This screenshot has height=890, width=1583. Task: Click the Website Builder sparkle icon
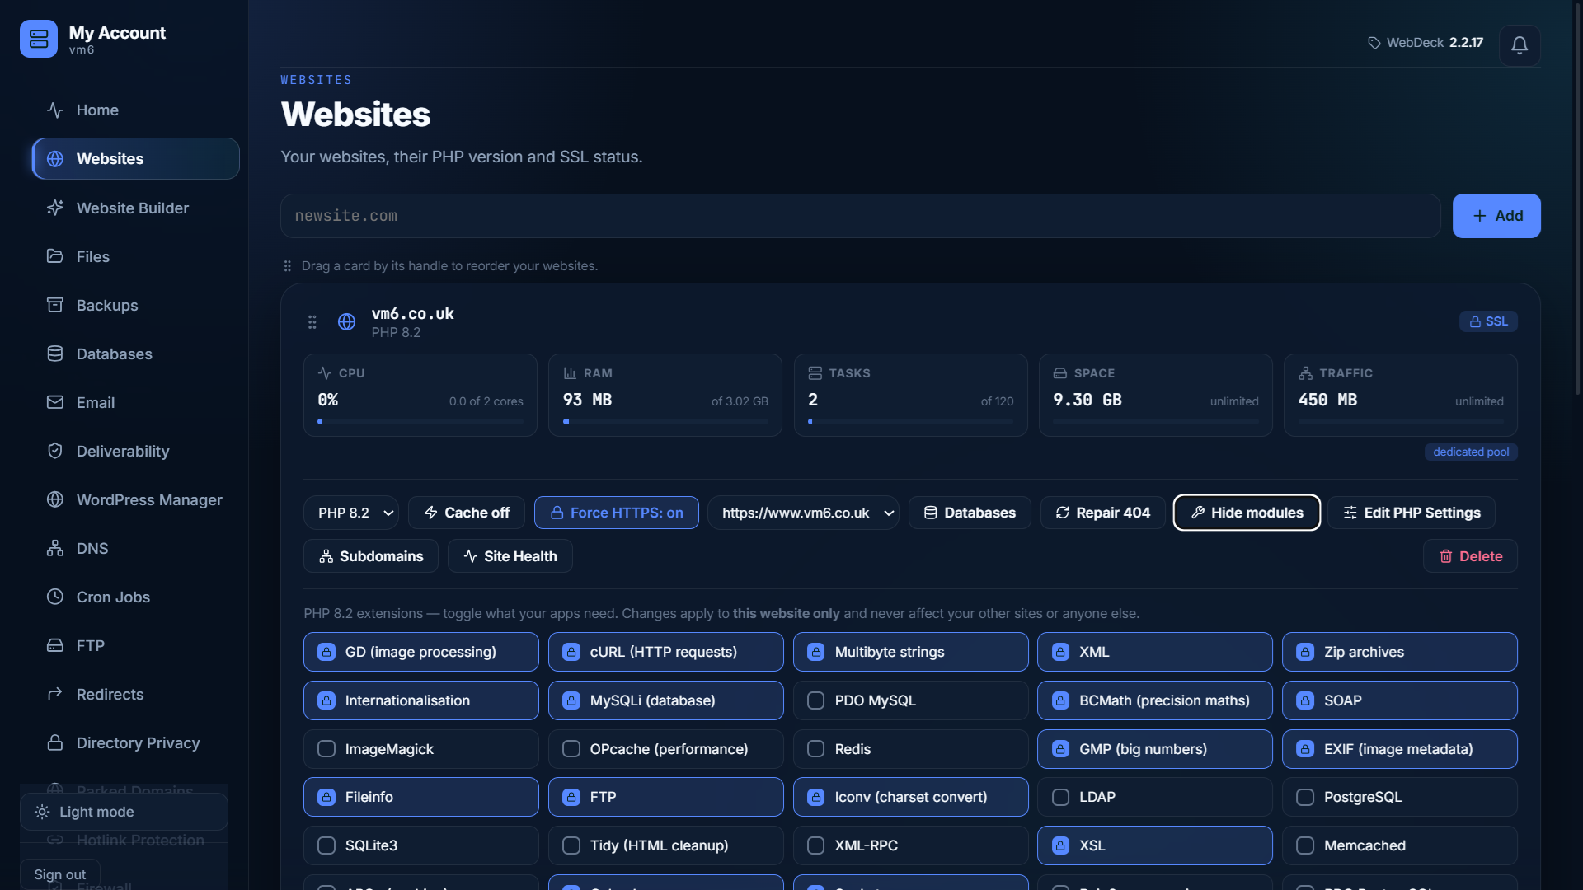(x=55, y=208)
